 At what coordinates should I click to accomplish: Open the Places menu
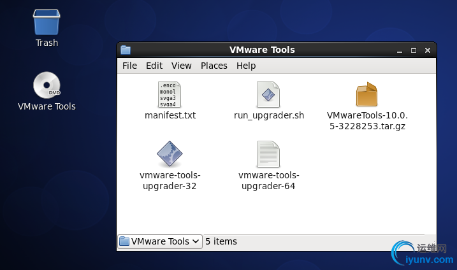point(214,66)
